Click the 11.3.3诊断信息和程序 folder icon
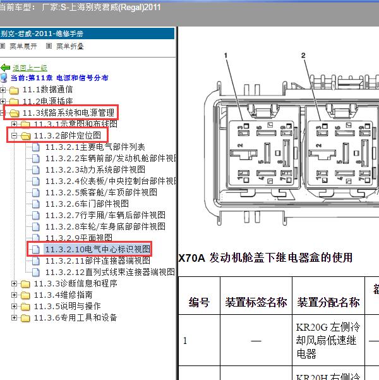Viewport: 379px width, 380px height. [25, 284]
